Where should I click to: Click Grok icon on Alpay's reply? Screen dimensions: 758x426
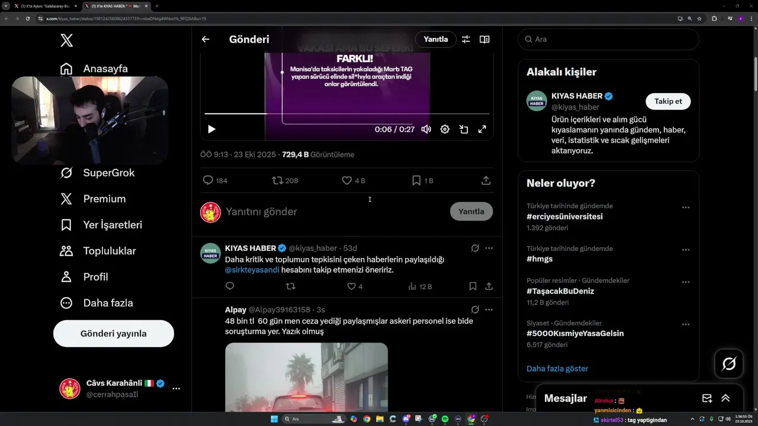(475, 309)
